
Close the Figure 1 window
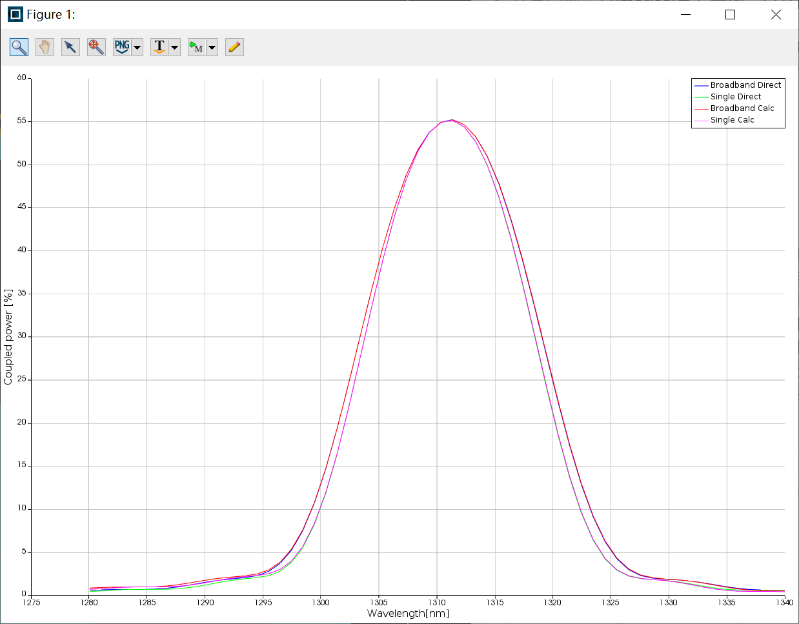[x=776, y=14]
